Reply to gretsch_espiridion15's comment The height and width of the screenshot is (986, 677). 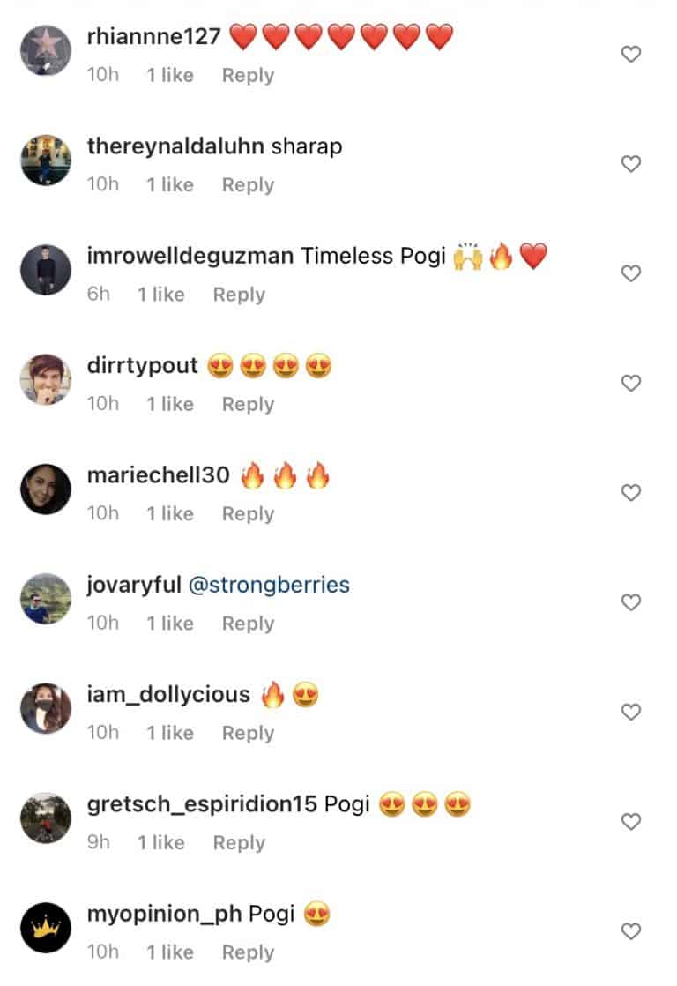click(x=239, y=842)
